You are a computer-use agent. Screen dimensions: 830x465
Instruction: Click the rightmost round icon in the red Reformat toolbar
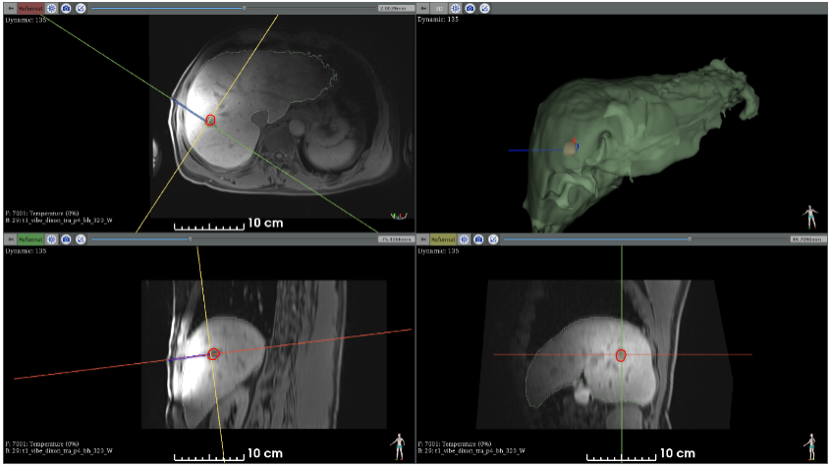(x=81, y=8)
